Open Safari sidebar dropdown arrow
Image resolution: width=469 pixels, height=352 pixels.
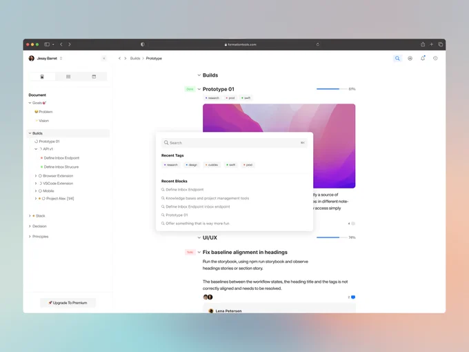tap(53, 44)
